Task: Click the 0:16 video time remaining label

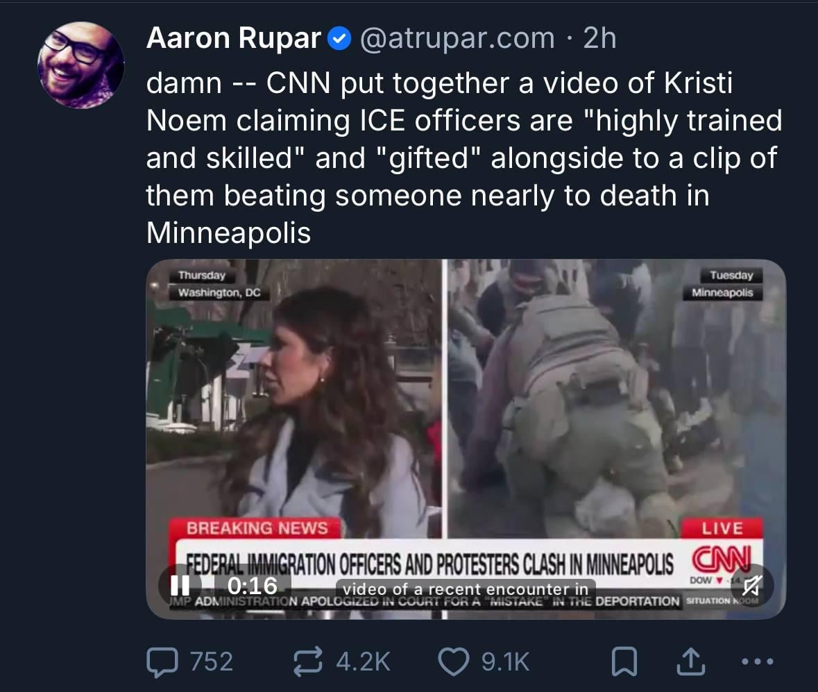Action: [x=253, y=586]
